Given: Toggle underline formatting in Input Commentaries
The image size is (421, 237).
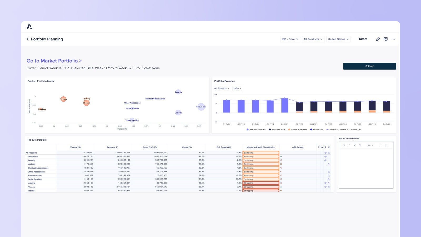Looking at the screenshot, I should click(354, 145).
